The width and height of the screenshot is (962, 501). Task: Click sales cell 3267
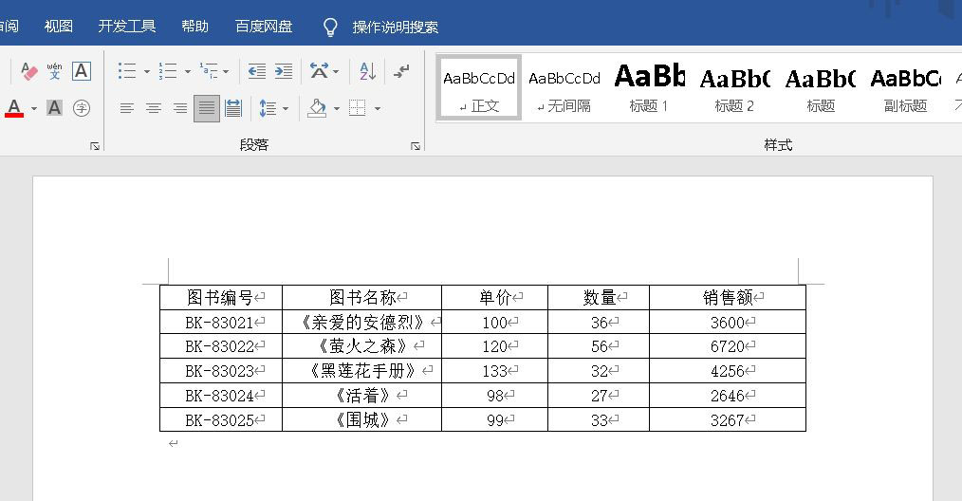point(728,420)
